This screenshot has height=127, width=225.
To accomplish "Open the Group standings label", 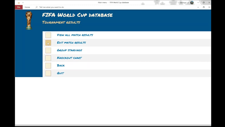I will tap(69, 50).
